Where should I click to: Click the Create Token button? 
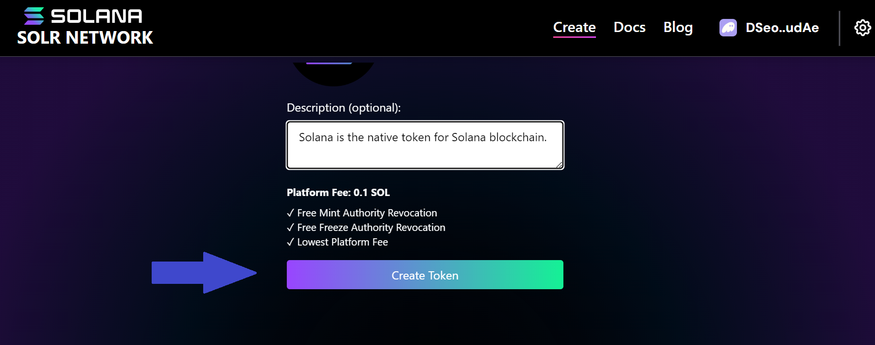coord(425,275)
